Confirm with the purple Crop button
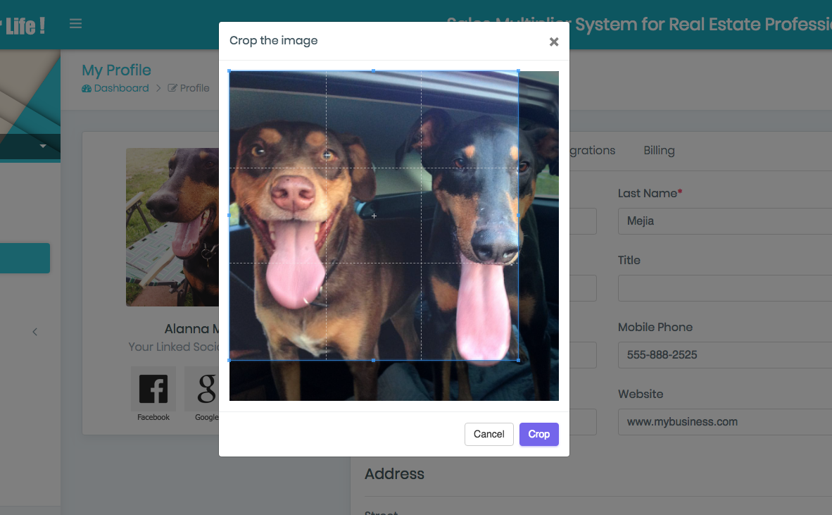The height and width of the screenshot is (515, 832). [538, 434]
